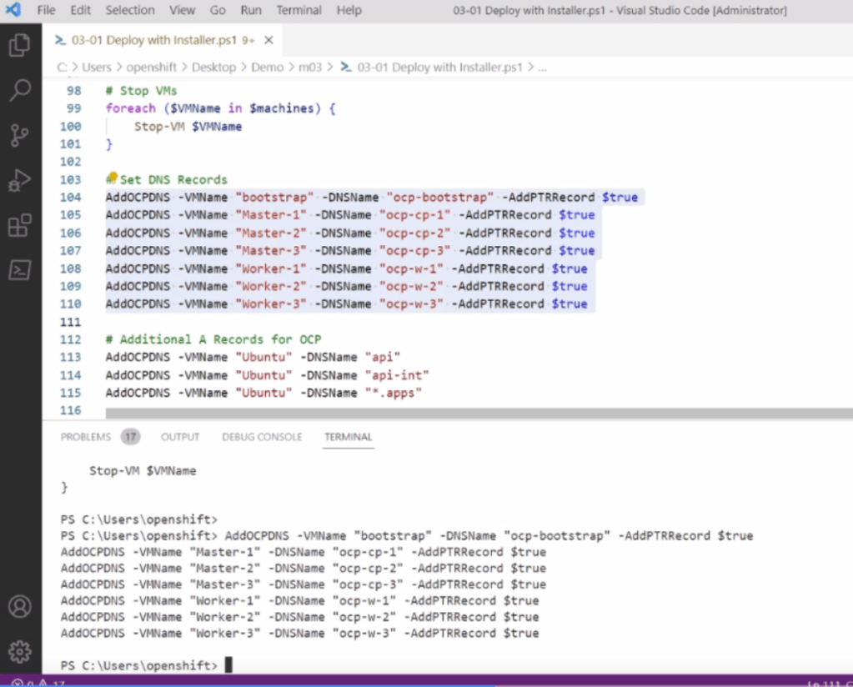Switch to the OUTPUT panel tab
853x687 pixels.
click(180, 437)
